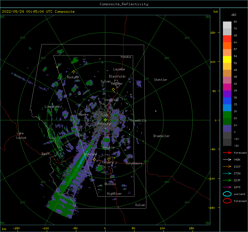Viewport: 248px width, 232px height.
Task: Click the Lacombe label
Action: [x=119, y=69]
